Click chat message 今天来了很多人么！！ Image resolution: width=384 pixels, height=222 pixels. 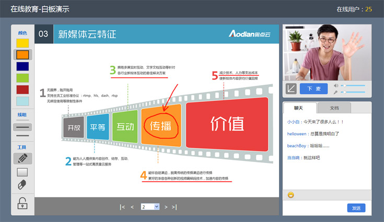tap(323, 122)
